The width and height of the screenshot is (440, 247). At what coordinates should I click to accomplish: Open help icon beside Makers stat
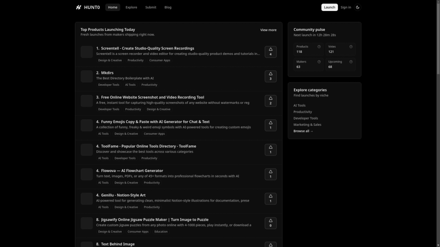tap(319, 62)
